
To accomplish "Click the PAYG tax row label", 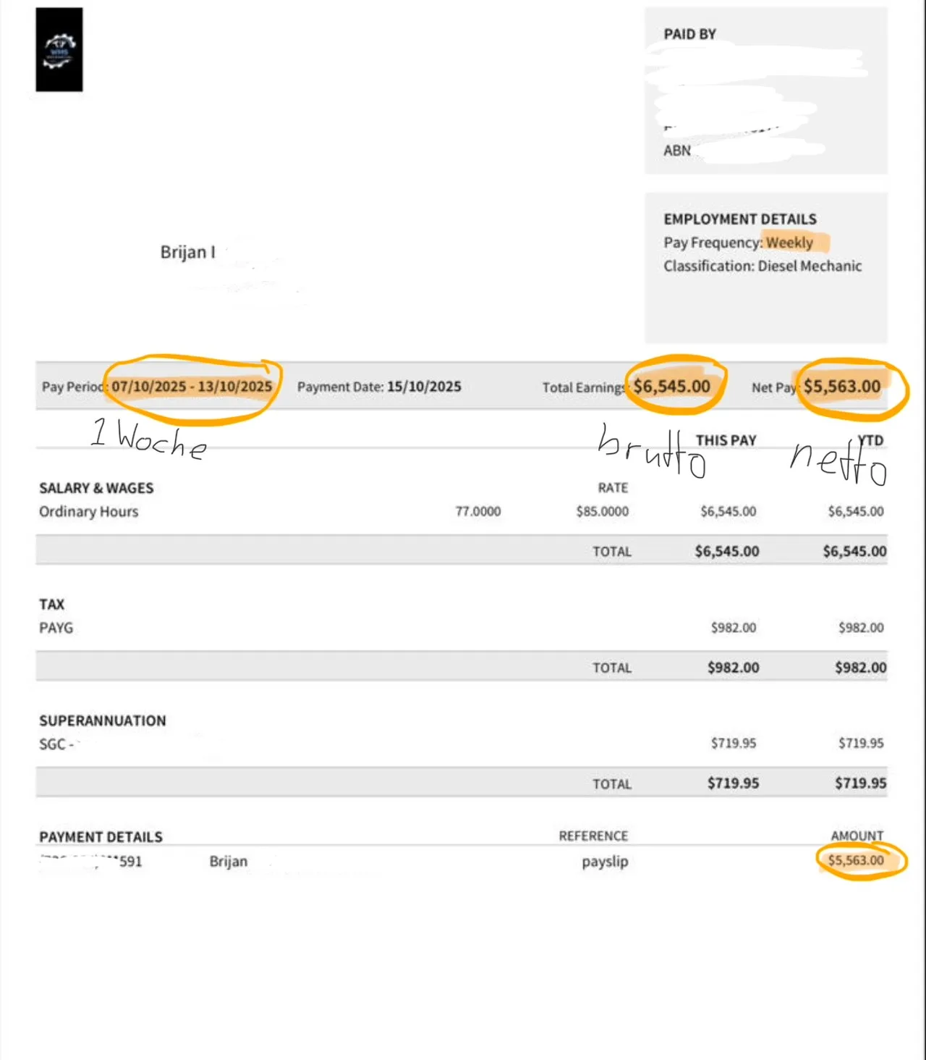I will (56, 628).
